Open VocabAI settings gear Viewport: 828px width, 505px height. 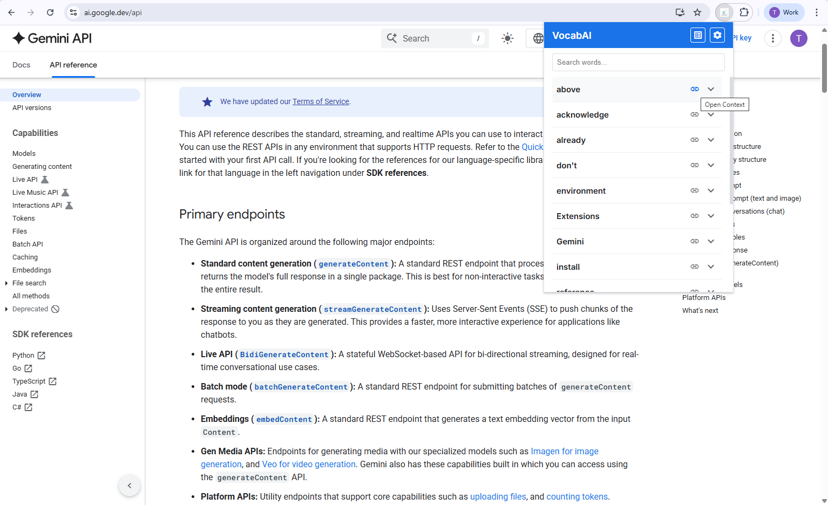point(717,35)
